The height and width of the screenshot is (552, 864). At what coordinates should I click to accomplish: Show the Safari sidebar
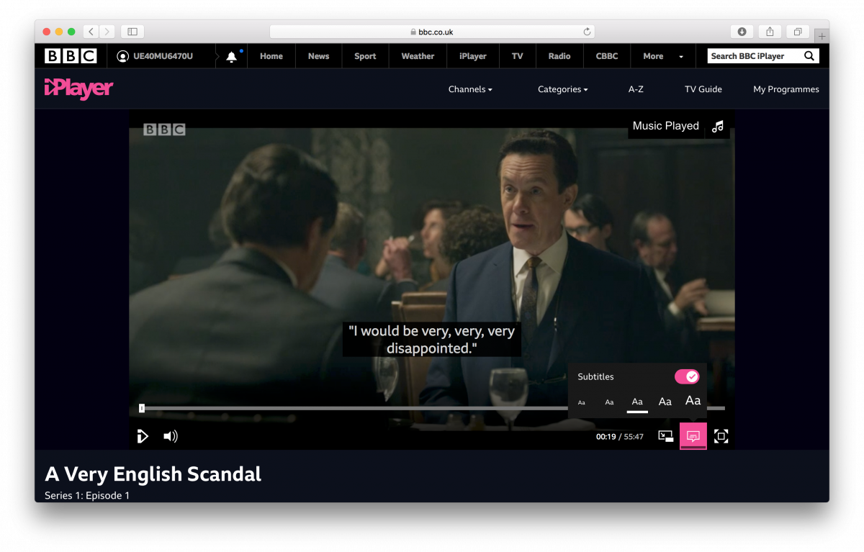coord(132,32)
